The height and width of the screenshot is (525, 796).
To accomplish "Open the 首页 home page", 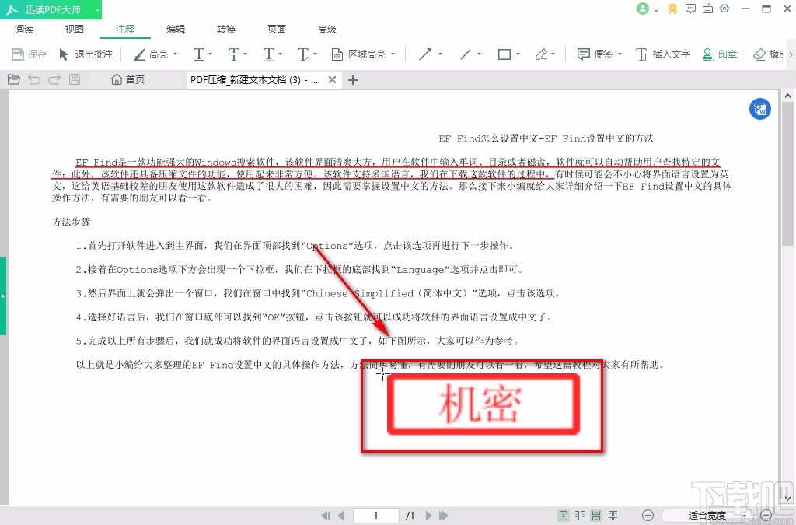I will coord(127,79).
